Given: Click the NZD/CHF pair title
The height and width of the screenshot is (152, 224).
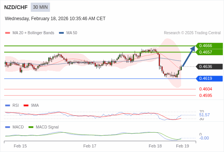Looking at the screenshot, I should (x=16, y=7).
